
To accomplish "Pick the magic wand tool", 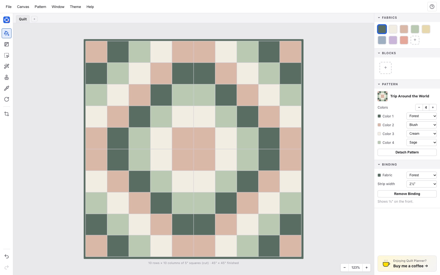I will [7, 66].
